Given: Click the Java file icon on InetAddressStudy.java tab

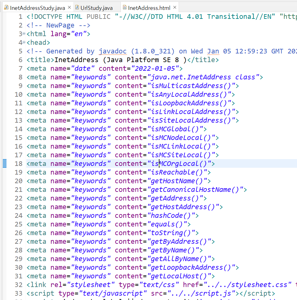Looking at the screenshot, I should pyautogui.click(x=6, y=7).
